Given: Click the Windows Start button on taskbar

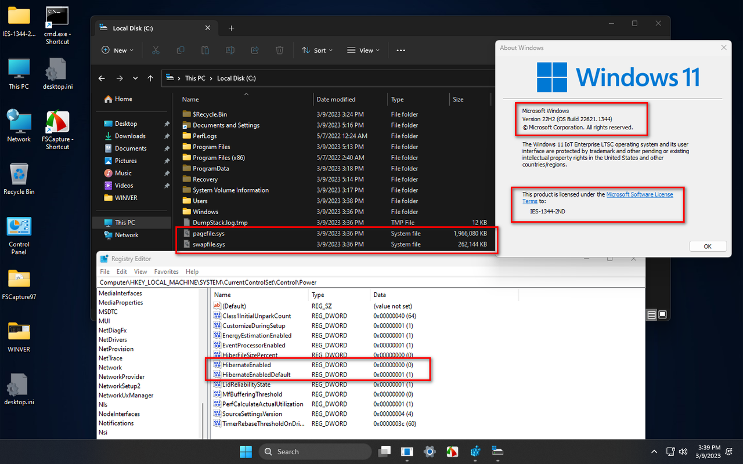Looking at the screenshot, I should 246,451.
